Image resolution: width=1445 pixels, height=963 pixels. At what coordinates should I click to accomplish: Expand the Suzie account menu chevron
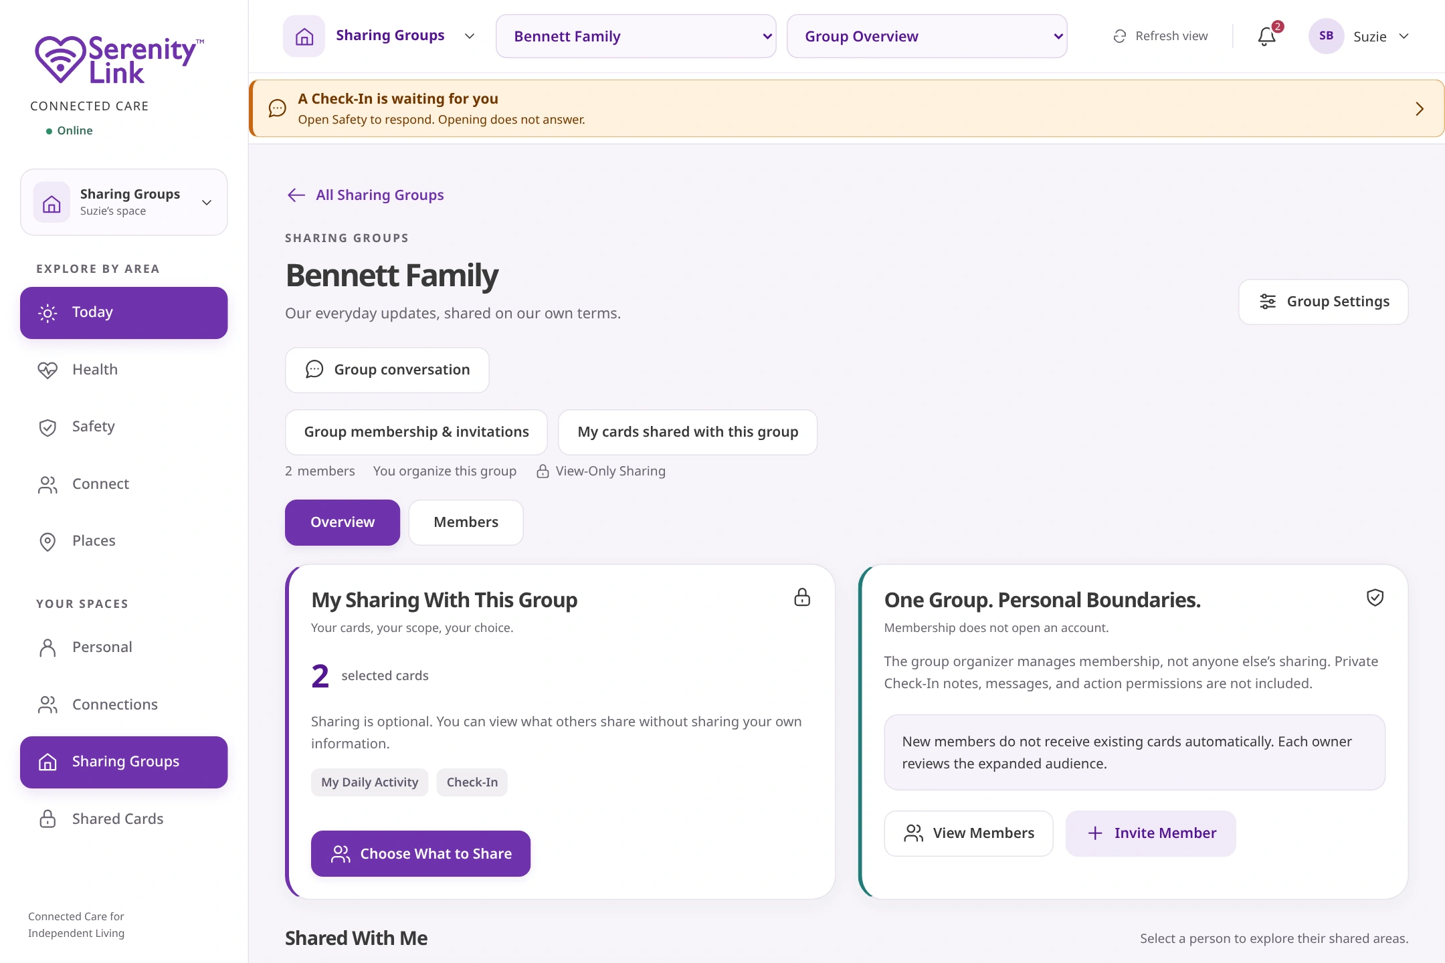tap(1404, 36)
